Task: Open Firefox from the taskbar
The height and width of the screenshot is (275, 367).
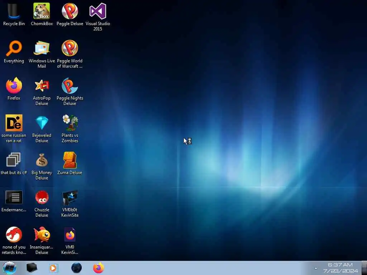Action: 98,268
